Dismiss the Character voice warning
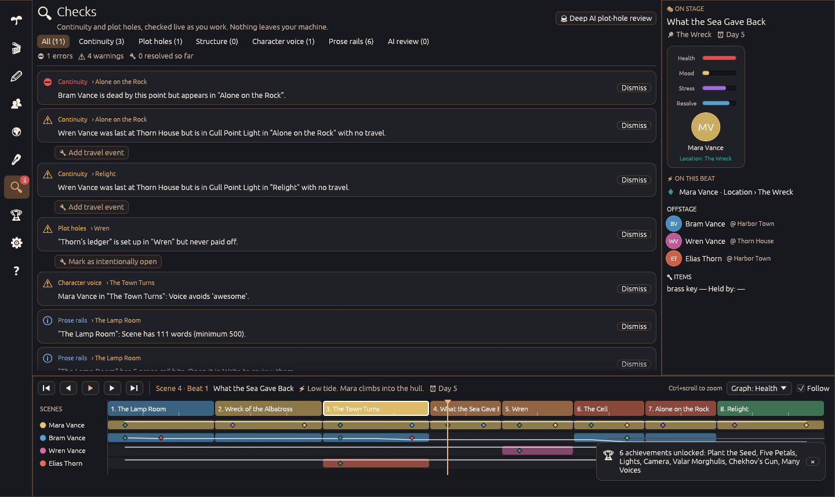The image size is (835, 497). pyautogui.click(x=634, y=289)
